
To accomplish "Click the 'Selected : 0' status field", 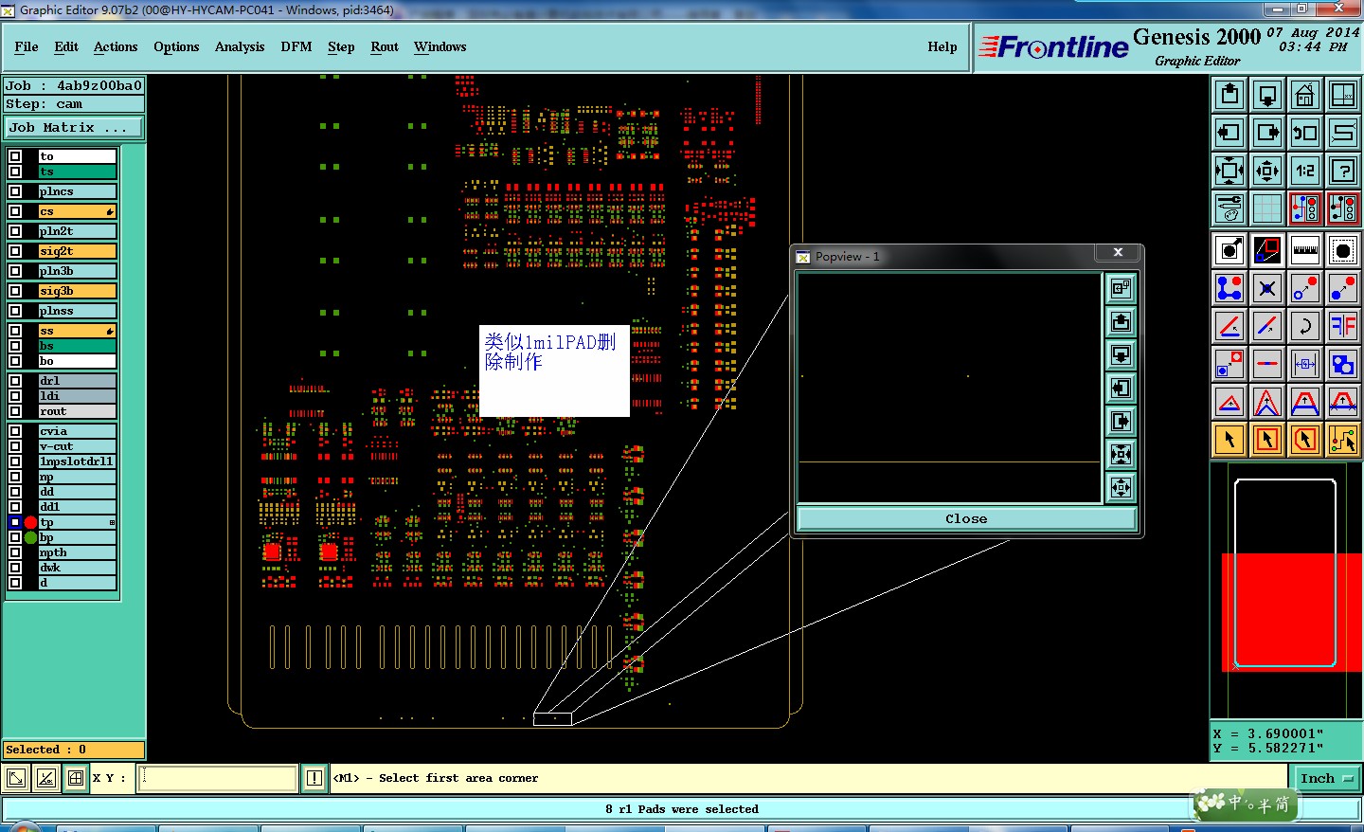I will click(x=74, y=750).
